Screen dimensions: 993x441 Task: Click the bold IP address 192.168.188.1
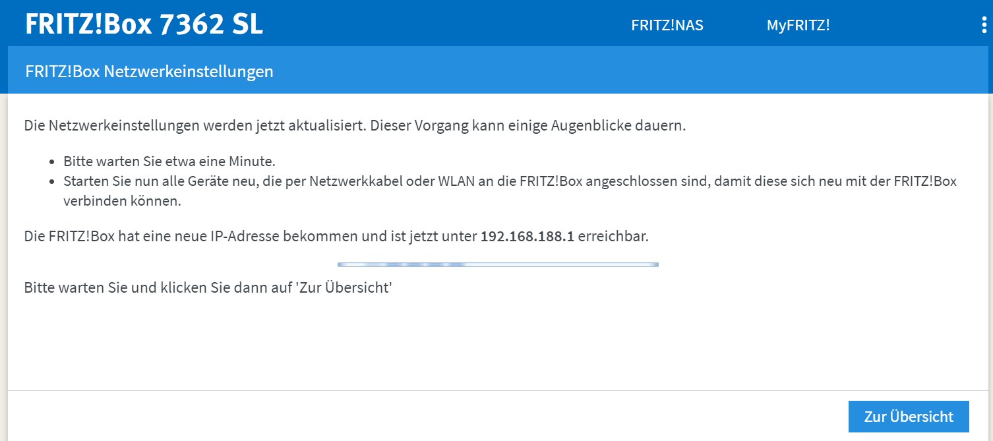pos(527,237)
